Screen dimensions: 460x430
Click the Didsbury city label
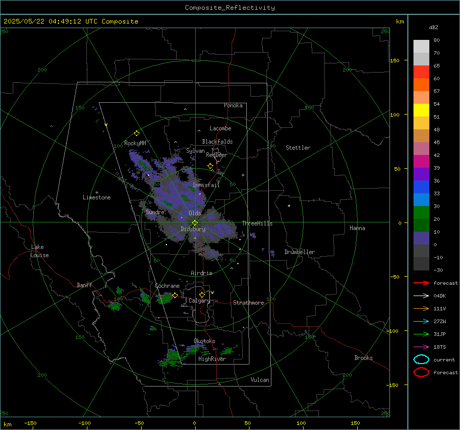(193, 229)
